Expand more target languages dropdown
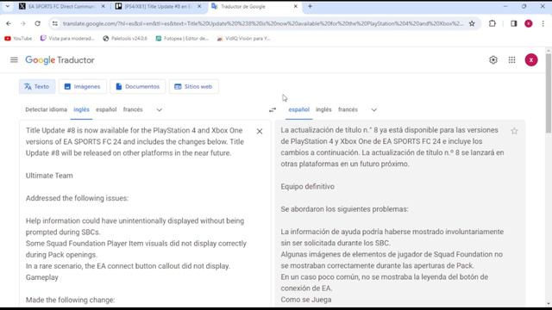Screen dimensions: 552x310 click(373, 109)
